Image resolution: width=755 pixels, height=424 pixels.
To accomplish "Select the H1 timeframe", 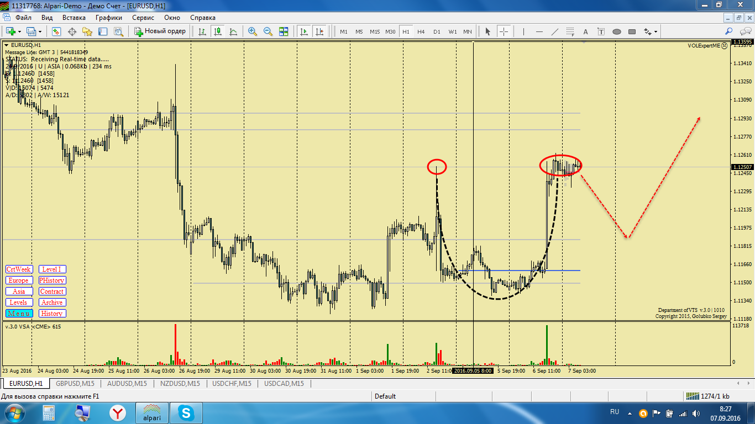I will (406, 31).
